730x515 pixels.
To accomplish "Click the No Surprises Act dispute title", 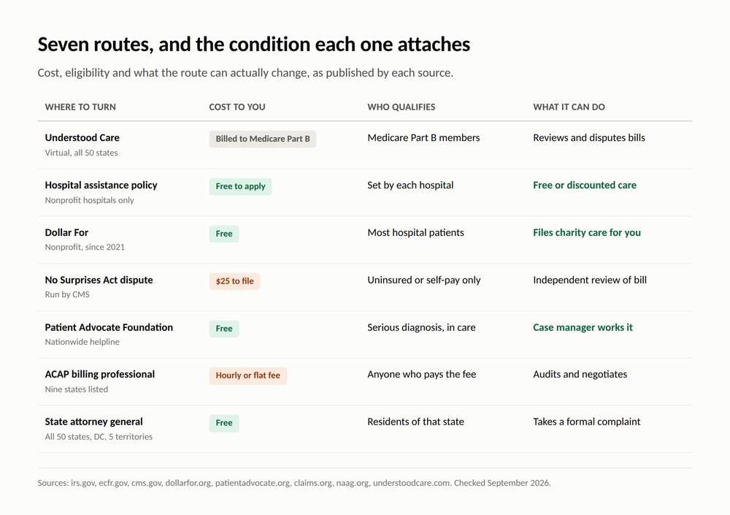I will click(99, 280).
